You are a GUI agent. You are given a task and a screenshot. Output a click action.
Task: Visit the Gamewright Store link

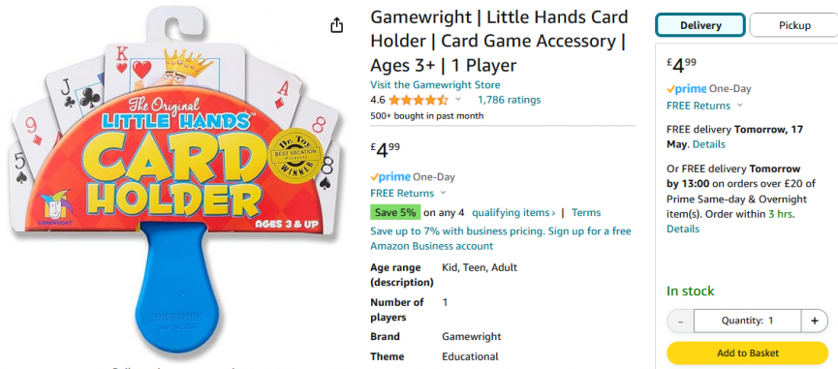[x=435, y=85]
